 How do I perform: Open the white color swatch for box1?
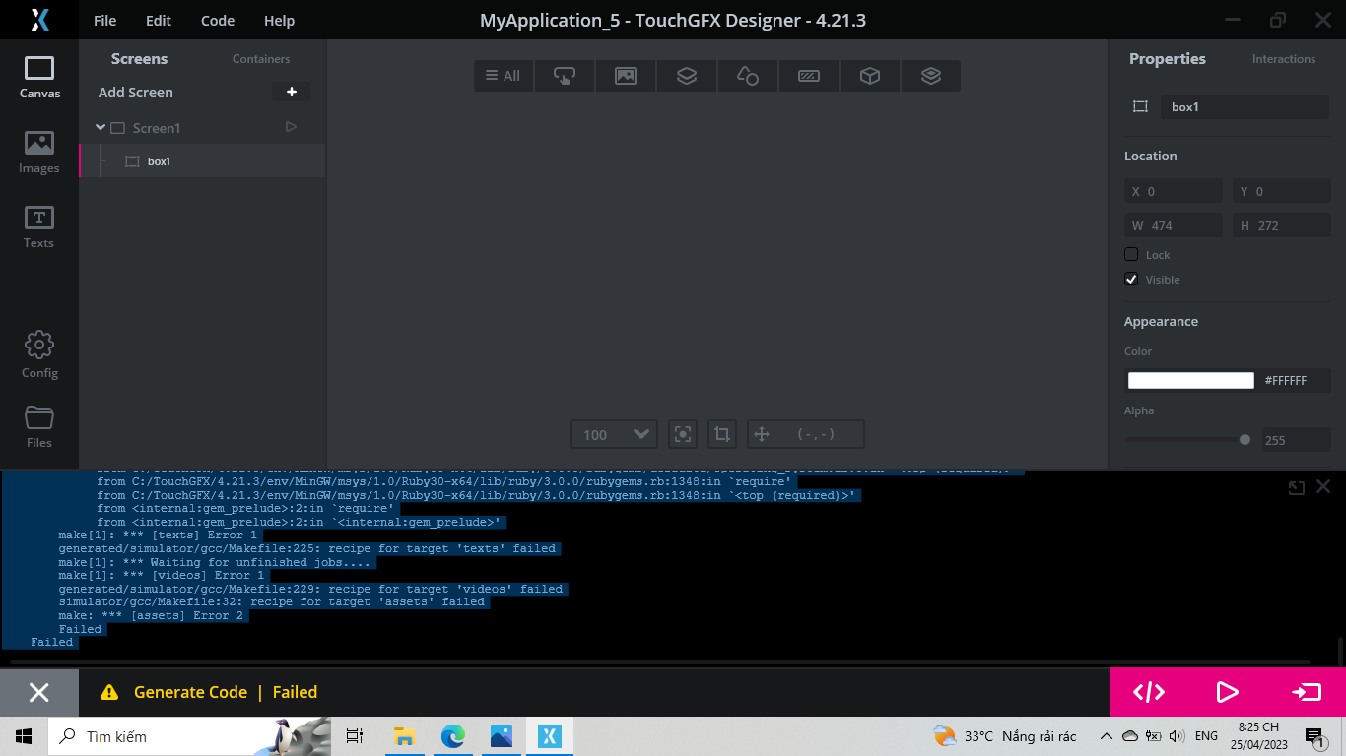click(1189, 380)
